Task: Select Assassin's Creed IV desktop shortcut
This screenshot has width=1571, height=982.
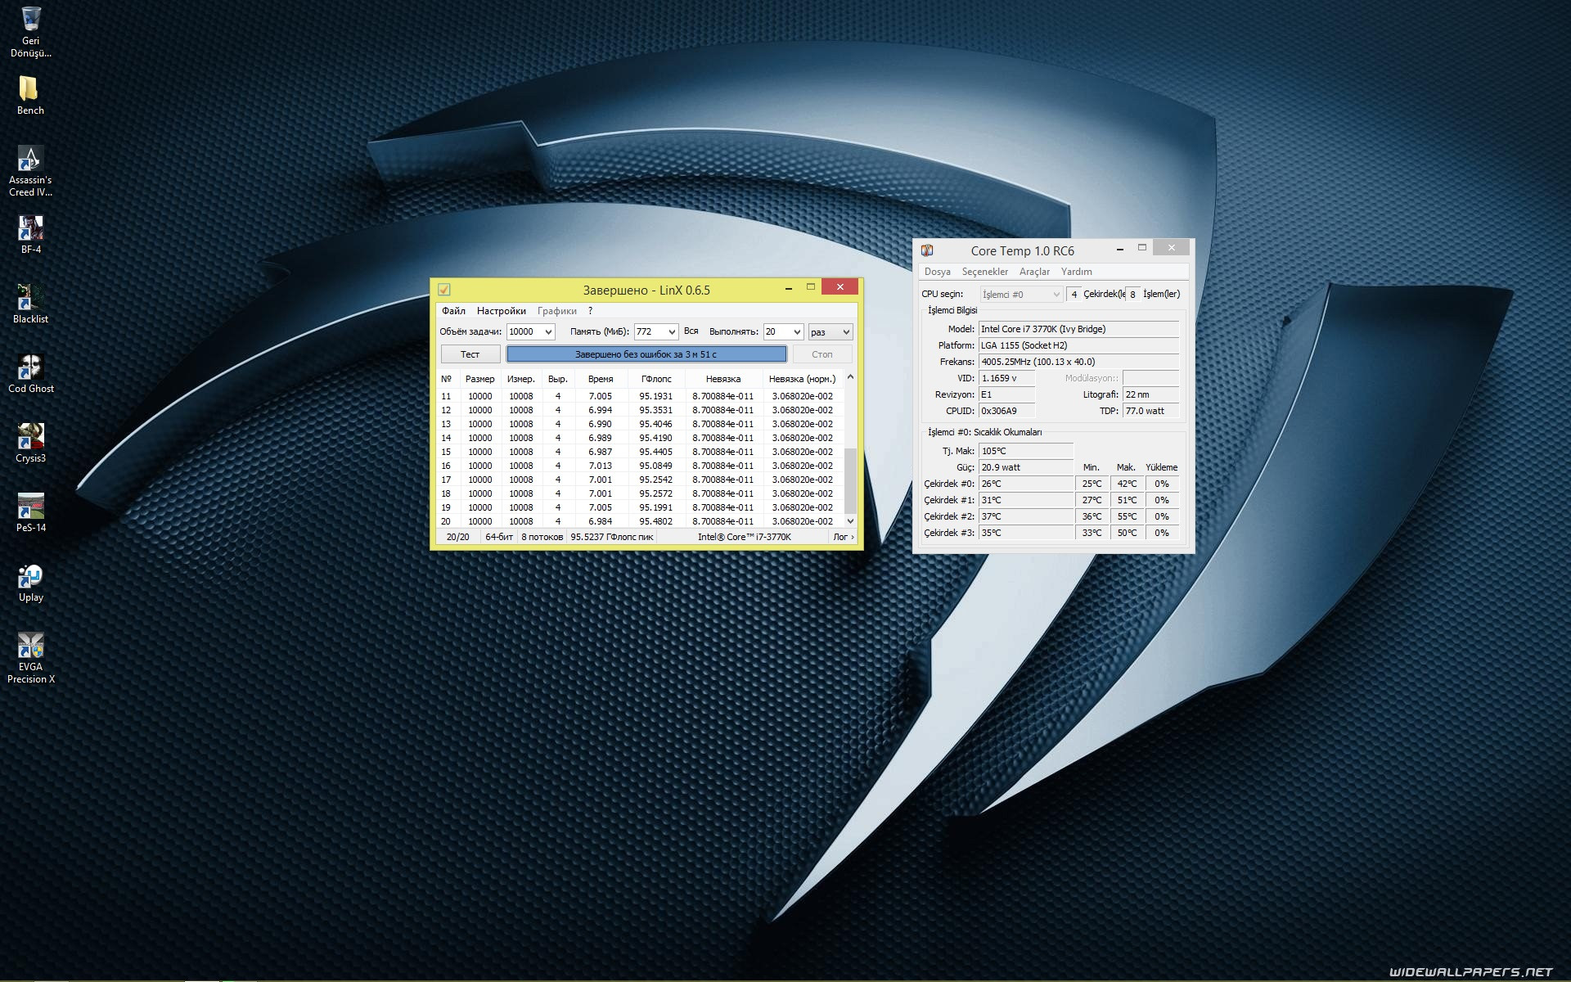Action: pos(30,171)
